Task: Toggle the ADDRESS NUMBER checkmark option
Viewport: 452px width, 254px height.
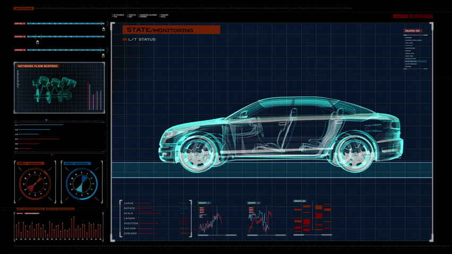Action: (138, 15)
